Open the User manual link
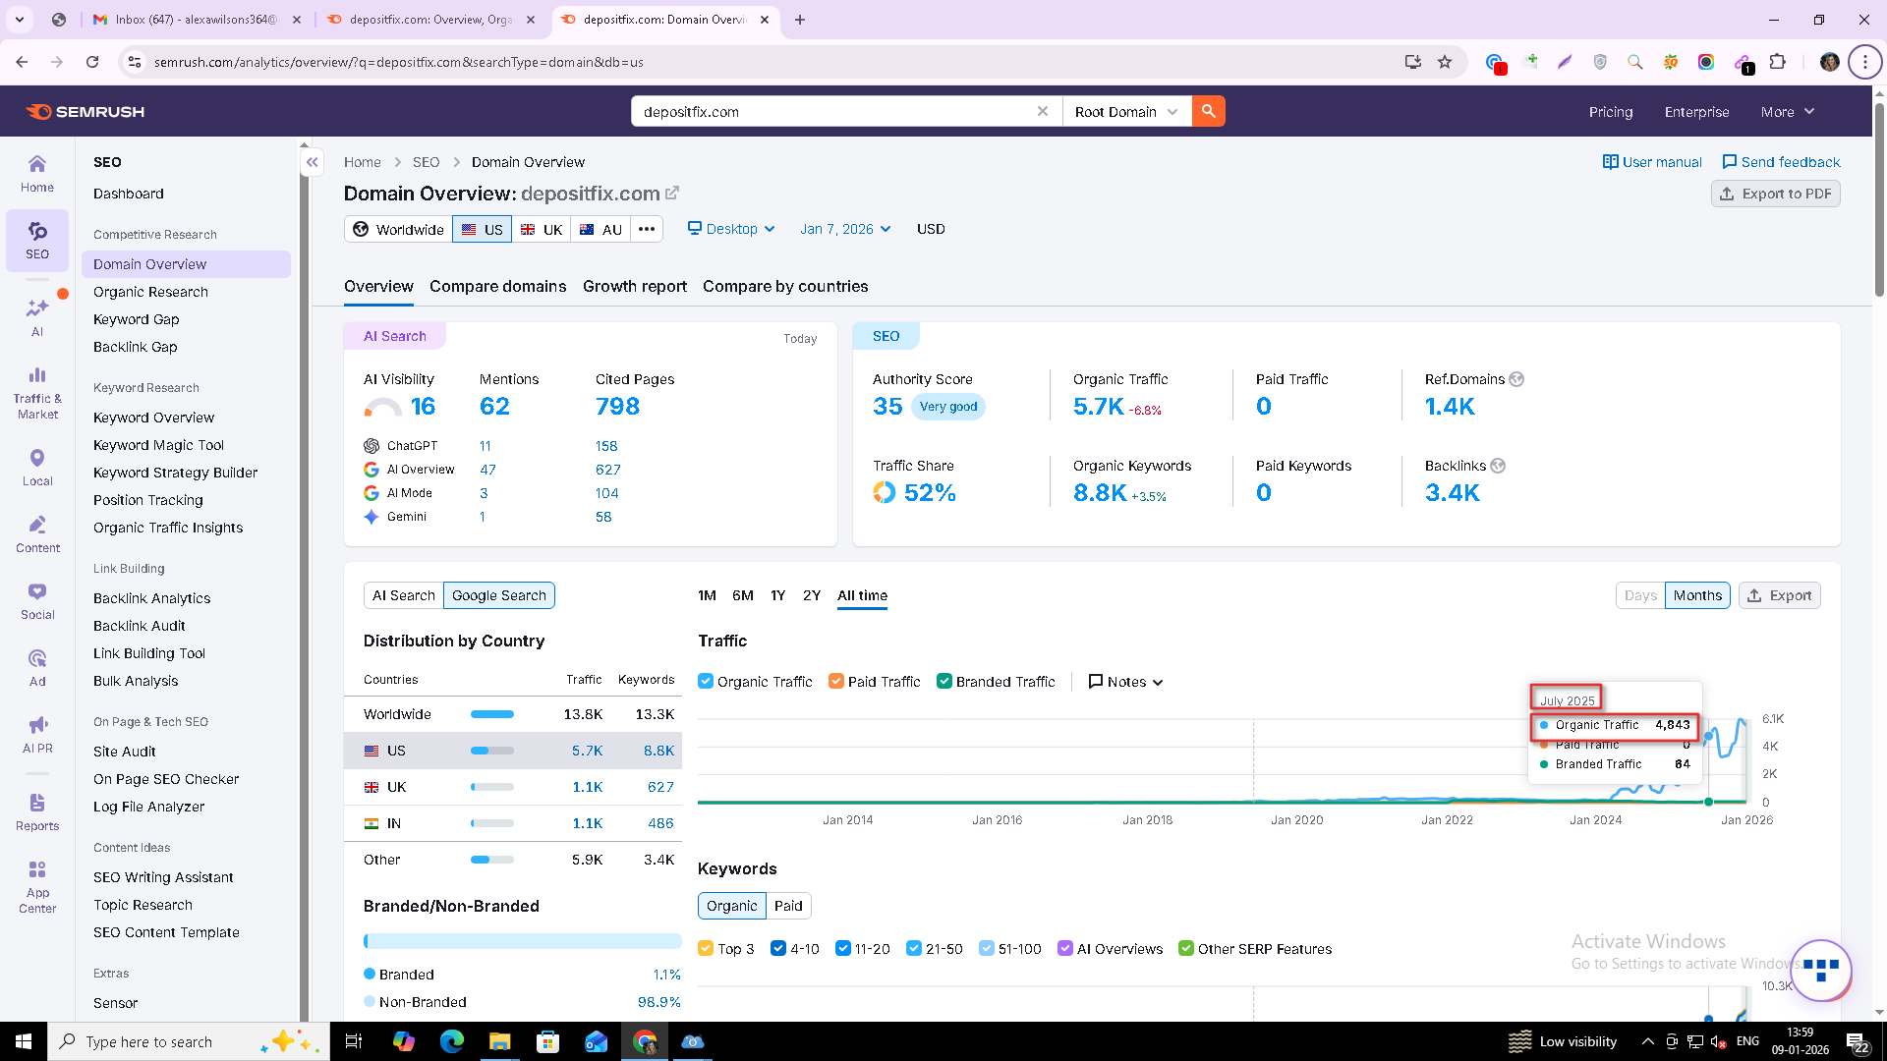 (x=1652, y=162)
